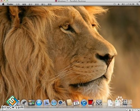Minimize the Parallels Desktop window
140x111 pixels.
click(4, 1)
